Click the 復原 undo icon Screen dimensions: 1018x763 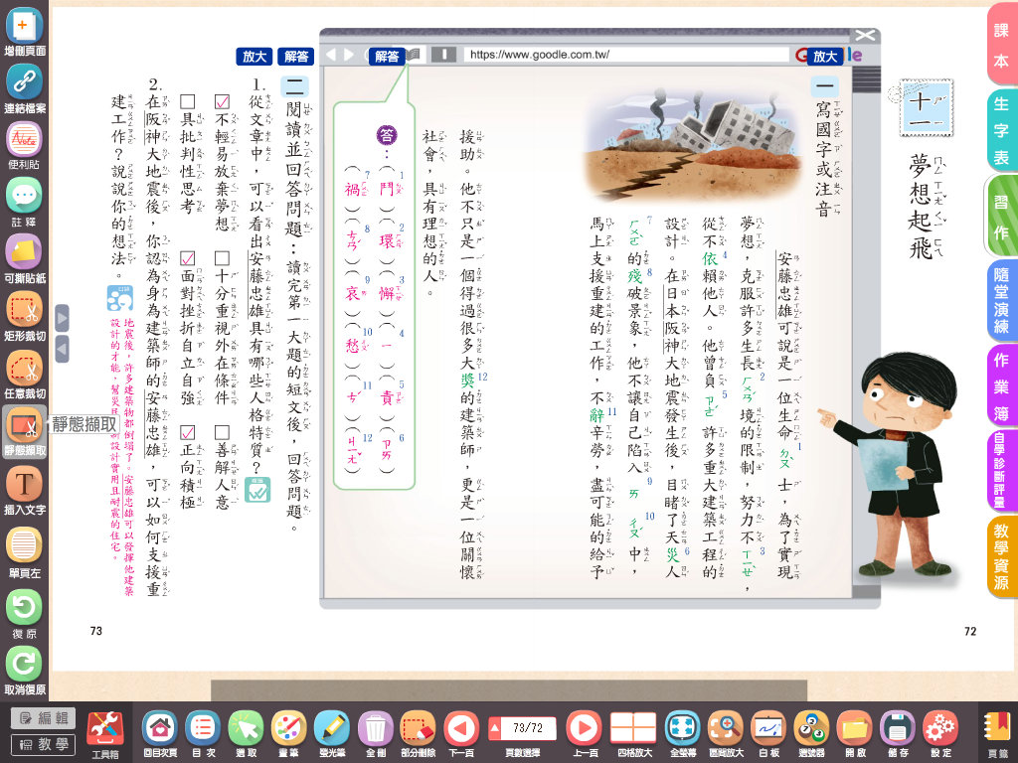point(24,614)
